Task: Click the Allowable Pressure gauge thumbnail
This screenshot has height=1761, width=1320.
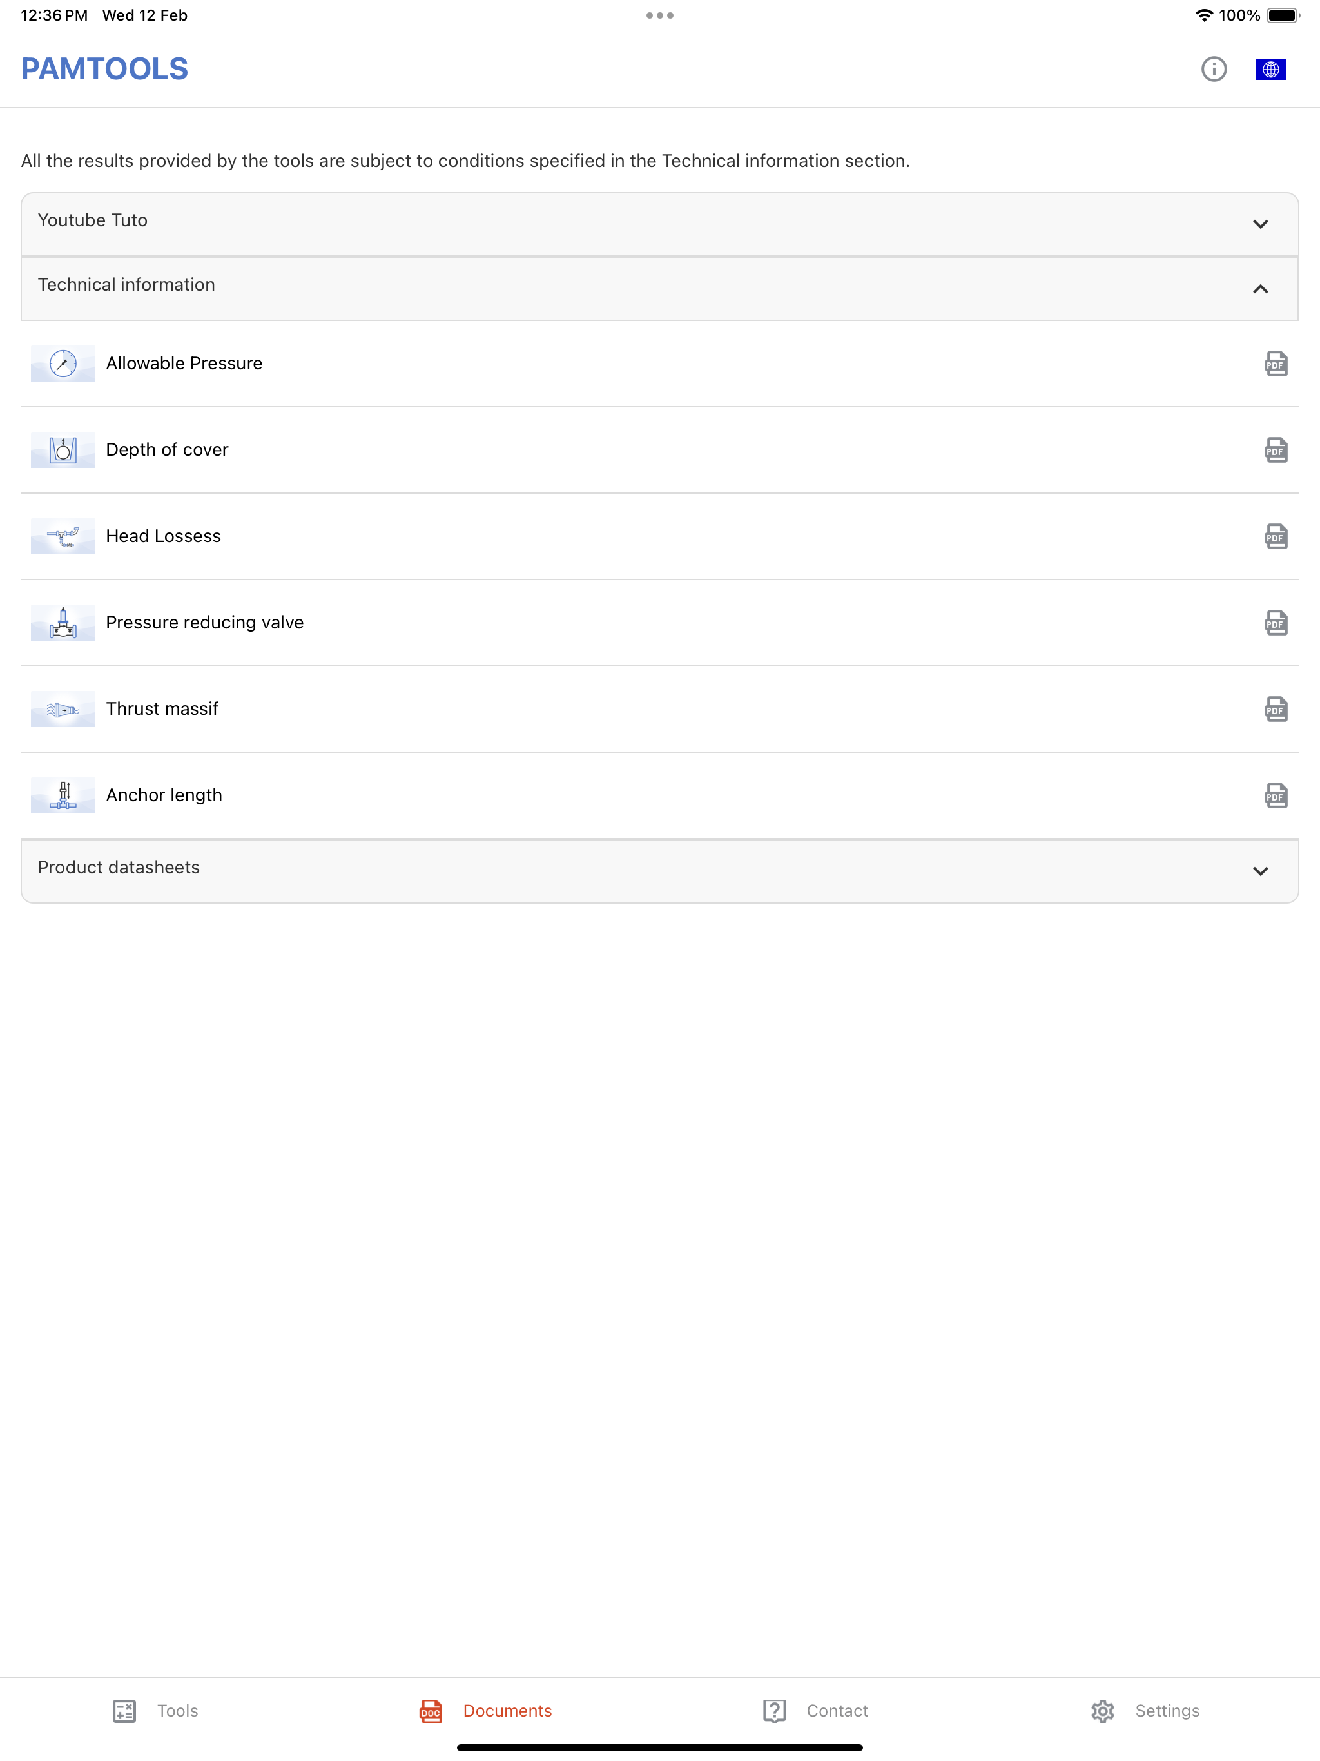Action: [x=63, y=364]
